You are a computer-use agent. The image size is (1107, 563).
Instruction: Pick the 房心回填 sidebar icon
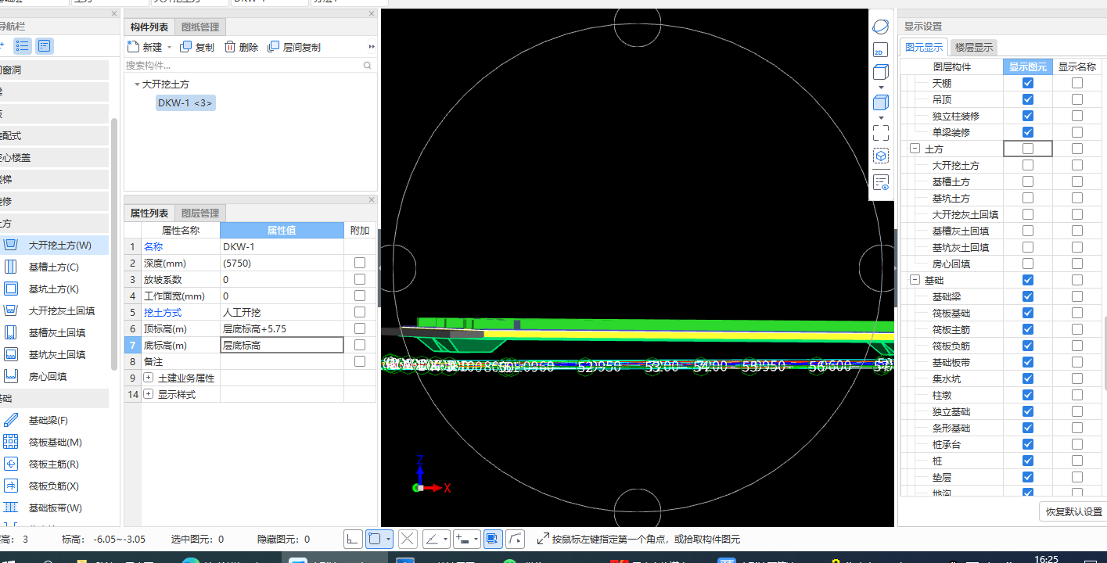pyautogui.click(x=12, y=376)
